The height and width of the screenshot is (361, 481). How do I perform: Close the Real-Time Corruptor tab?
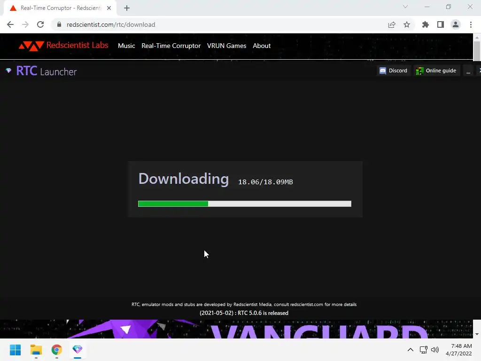coord(109,8)
